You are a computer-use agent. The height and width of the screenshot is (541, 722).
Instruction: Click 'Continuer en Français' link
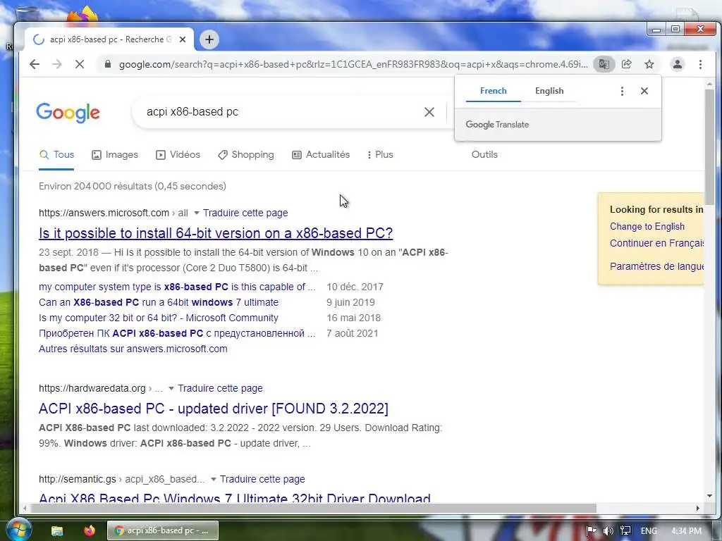(x=656, y=243)
